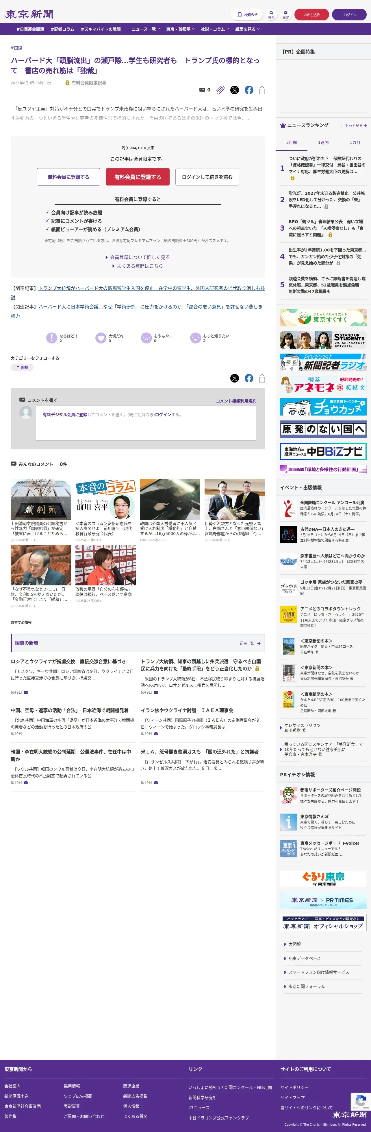Image resolution: width=371 pixels, height=1132 pixels.
Task: Switch to the 1カ月 ranking tab
Action: tap(355, 142)
